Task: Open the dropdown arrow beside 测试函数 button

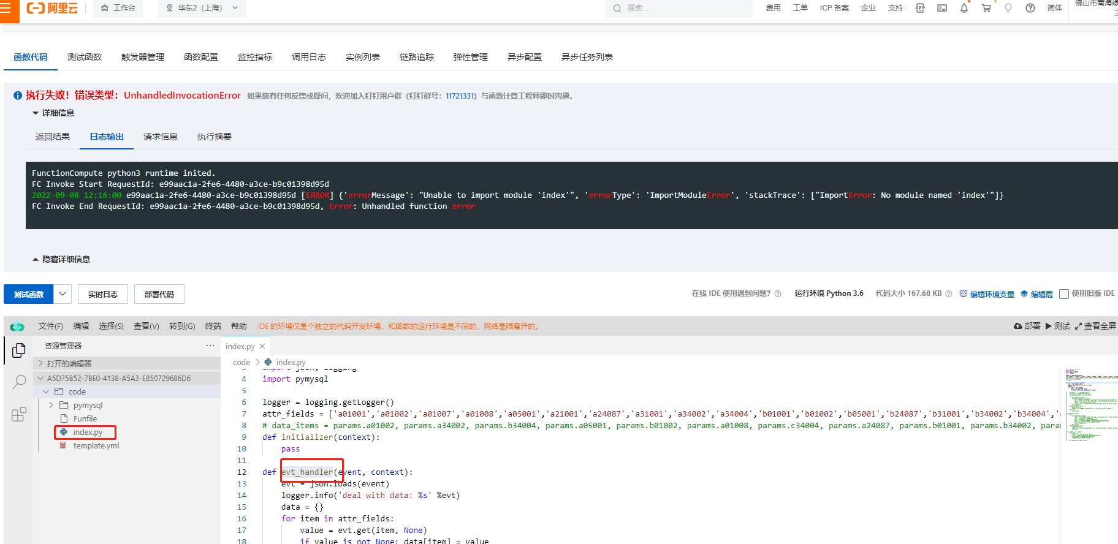Action: 63,294
